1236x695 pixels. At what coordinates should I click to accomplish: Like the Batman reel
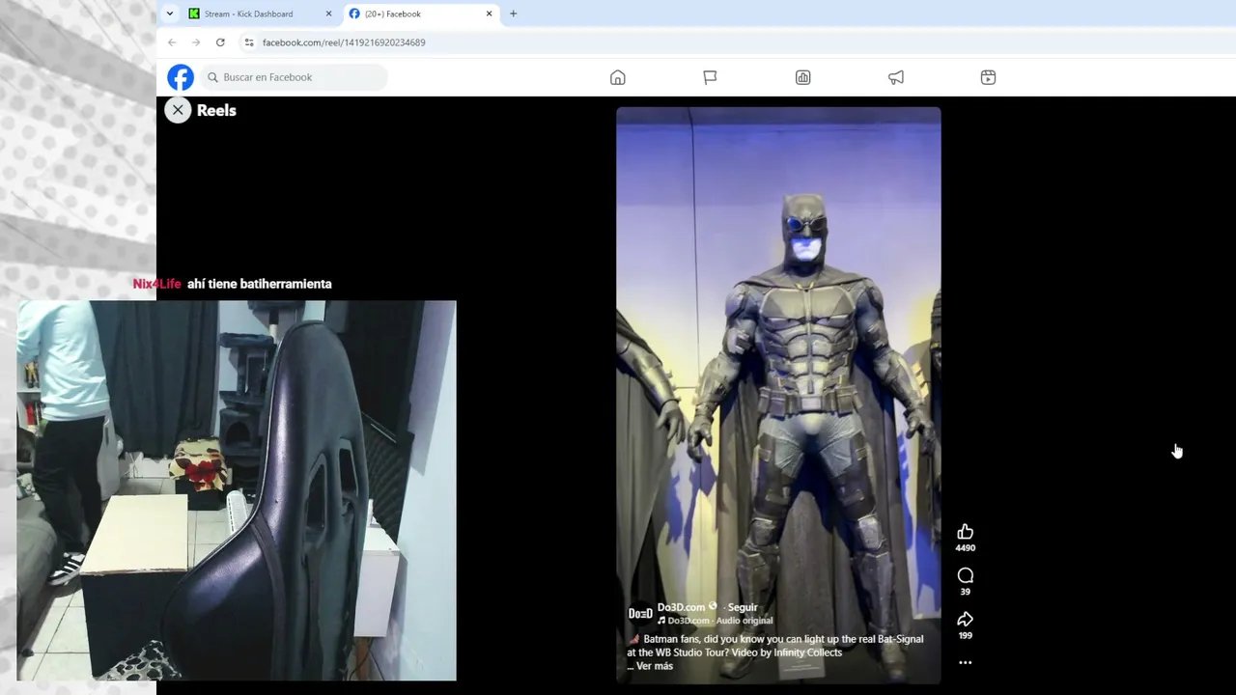point(965,532)
